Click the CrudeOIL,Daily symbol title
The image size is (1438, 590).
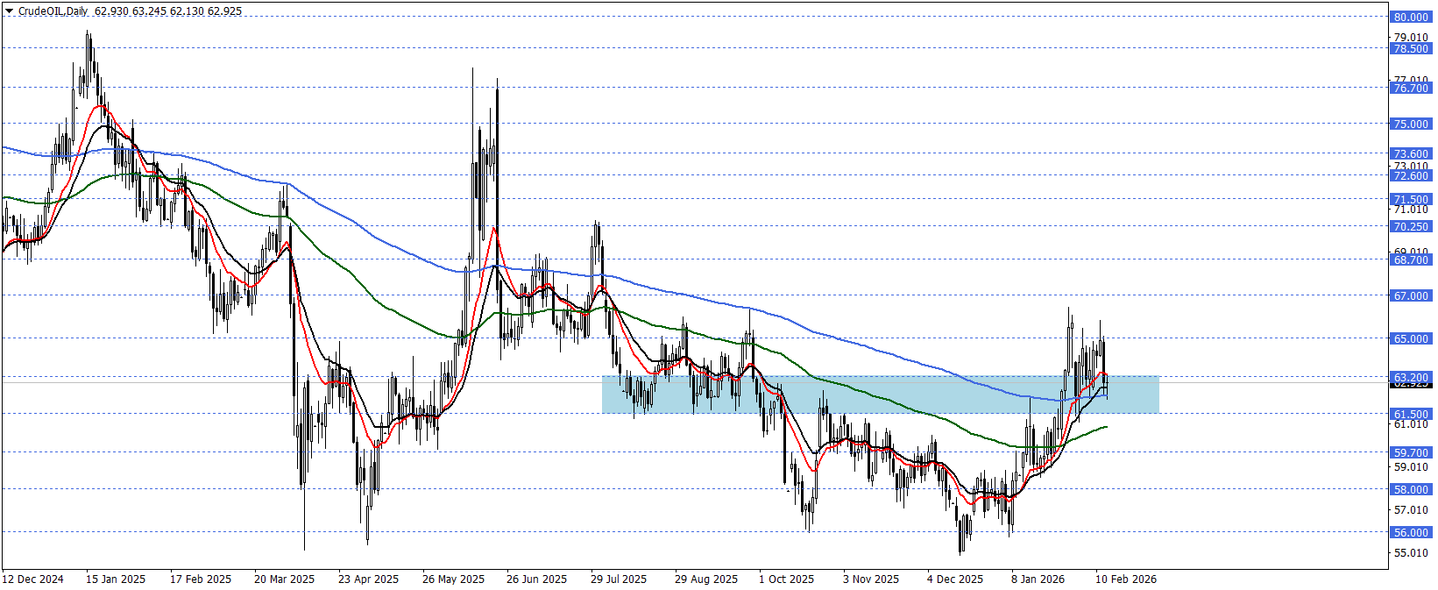tap(53, 11)
